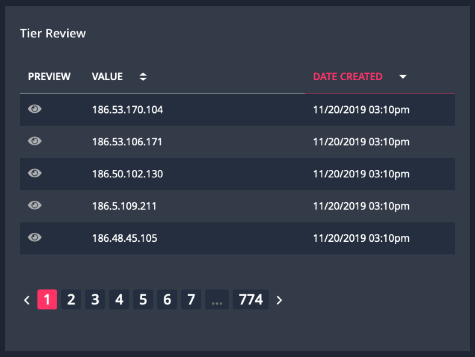This screenshot has height=357, width=475.
Task: Preview the 186.50.102.130 entry eye icon
Action: tap(34, 173)
